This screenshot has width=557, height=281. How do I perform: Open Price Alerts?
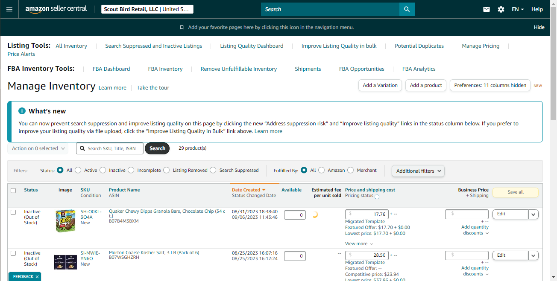[x=21, y=54]
